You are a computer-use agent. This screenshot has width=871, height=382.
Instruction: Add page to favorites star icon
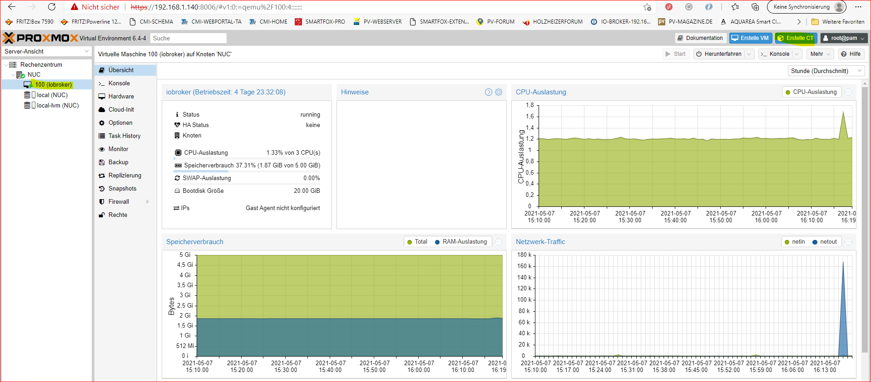pos(647,7)
